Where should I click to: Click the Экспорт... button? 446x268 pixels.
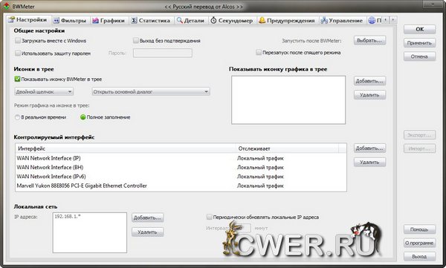click(419, 135)
